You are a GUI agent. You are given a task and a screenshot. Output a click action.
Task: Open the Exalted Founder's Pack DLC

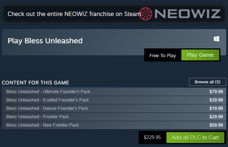[x=114, y=100]
